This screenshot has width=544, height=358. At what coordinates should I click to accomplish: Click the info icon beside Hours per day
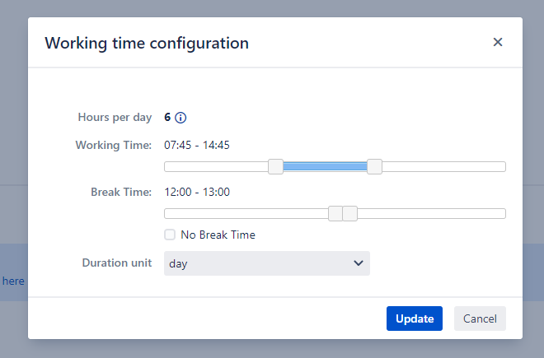[x=181, y=118]
